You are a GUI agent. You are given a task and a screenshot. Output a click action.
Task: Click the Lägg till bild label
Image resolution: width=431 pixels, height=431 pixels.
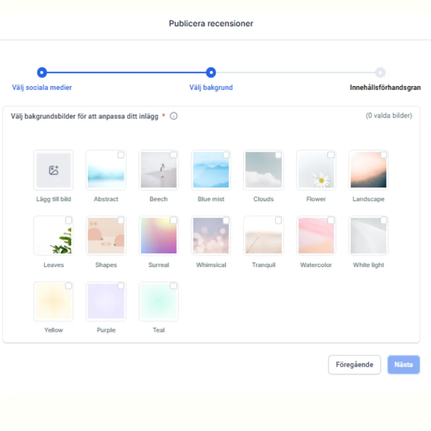click(x=53, y=199)
